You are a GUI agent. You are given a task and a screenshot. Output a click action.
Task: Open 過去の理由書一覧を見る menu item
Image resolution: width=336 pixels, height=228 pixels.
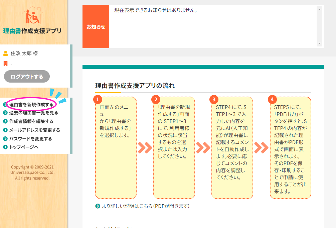[33, 113]
